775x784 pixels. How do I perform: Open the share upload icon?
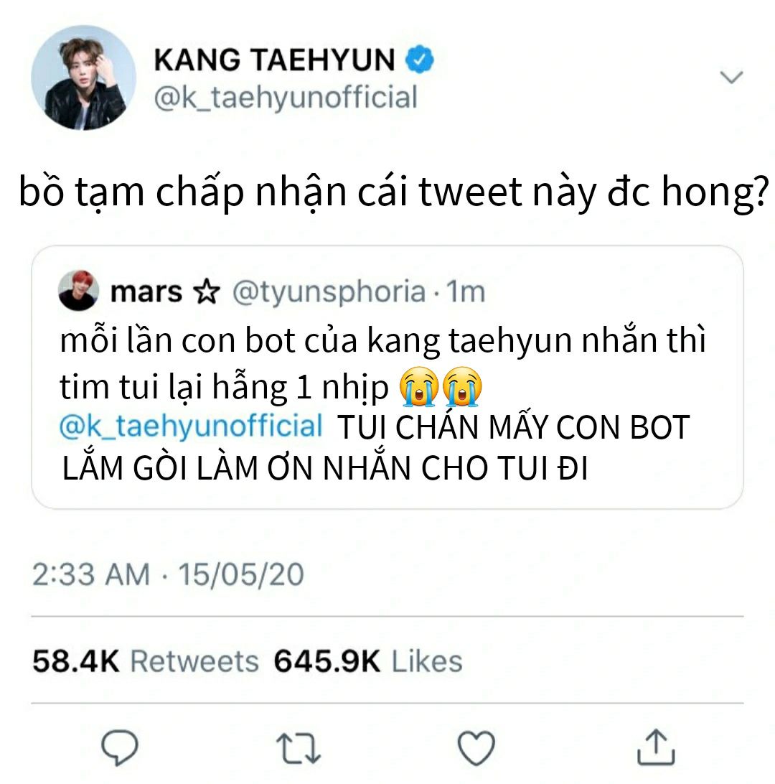click(x=656, y=747)
